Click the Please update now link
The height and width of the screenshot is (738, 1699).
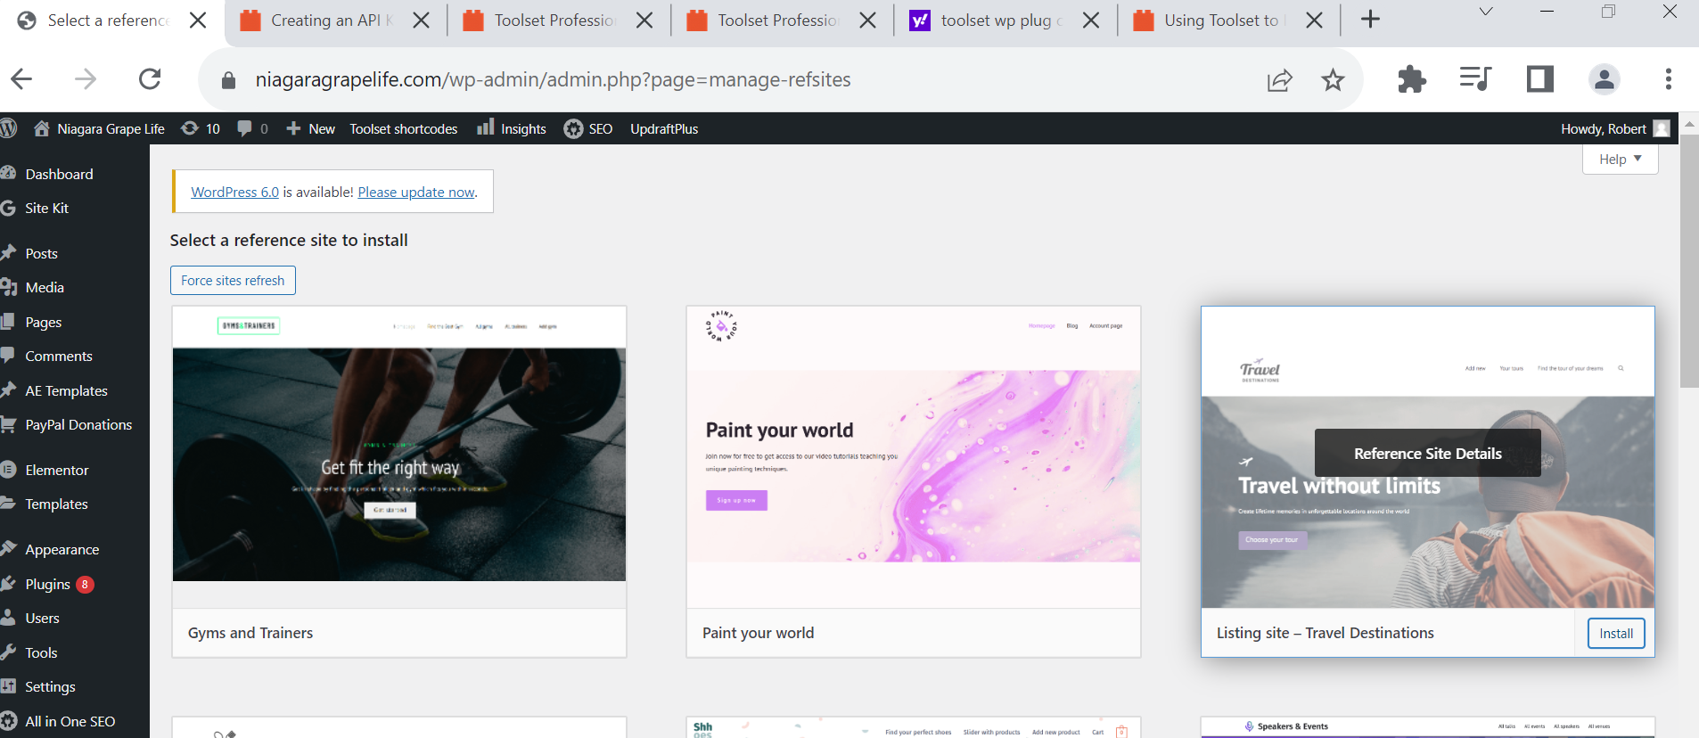tap(416, 192)
